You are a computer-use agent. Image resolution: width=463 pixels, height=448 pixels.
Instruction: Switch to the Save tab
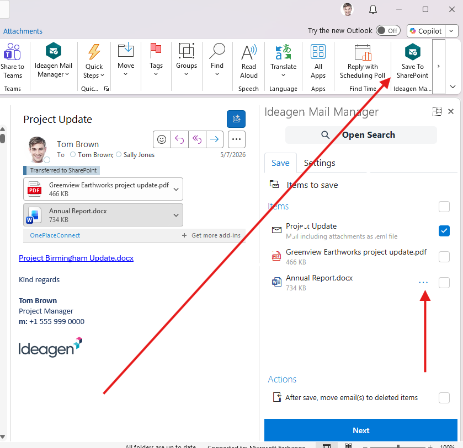pos(280,163)
